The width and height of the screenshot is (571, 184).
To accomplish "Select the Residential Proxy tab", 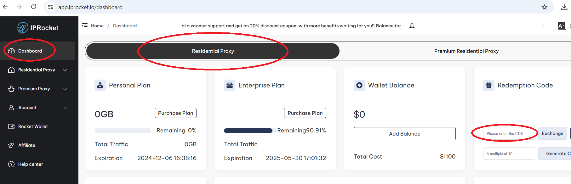I will (213, 51).
